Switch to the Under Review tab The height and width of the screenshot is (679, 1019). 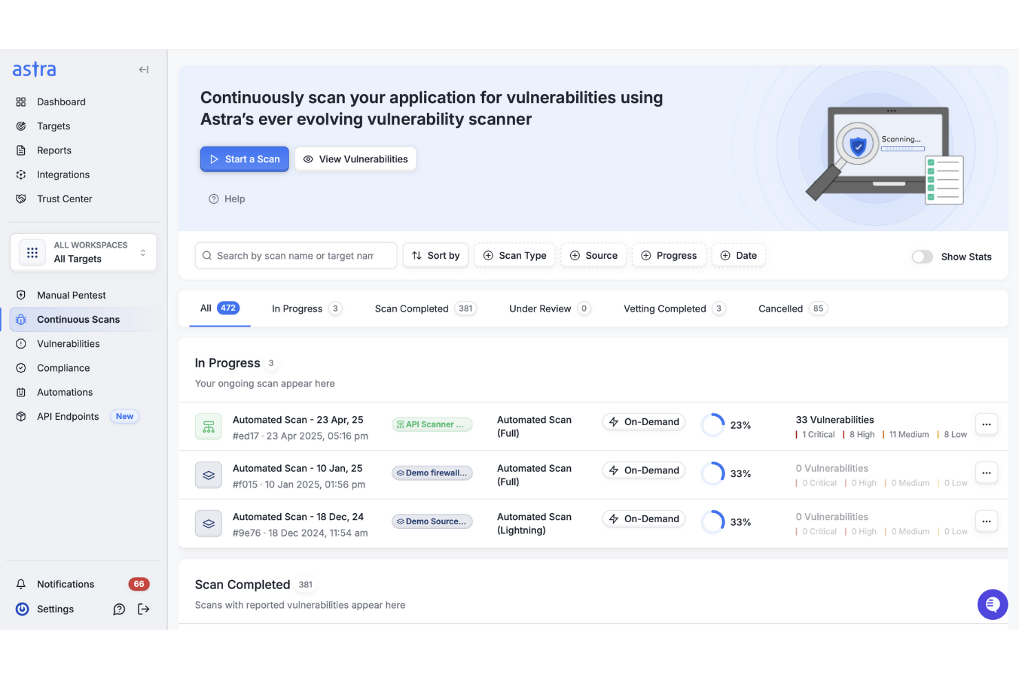(549, 309)
